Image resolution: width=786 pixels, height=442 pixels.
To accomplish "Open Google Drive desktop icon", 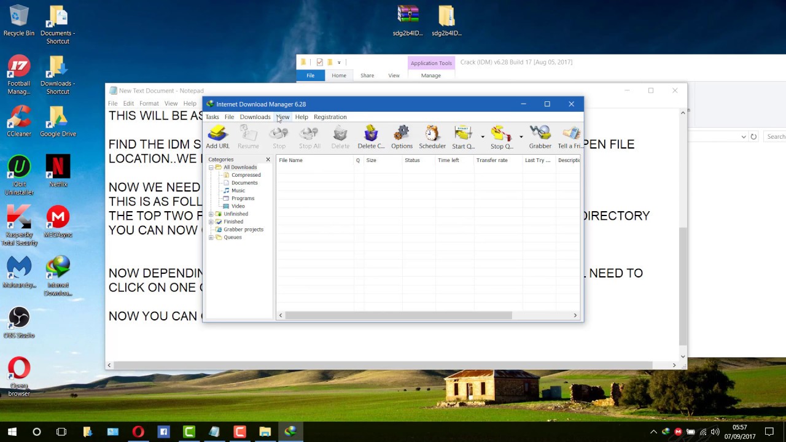I will click(x=58, y=122).
